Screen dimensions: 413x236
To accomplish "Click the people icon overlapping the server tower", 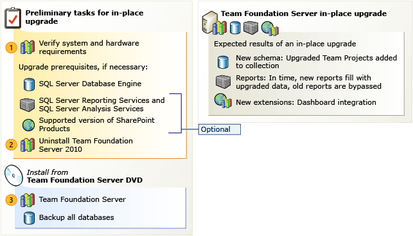I will point(220,28).
